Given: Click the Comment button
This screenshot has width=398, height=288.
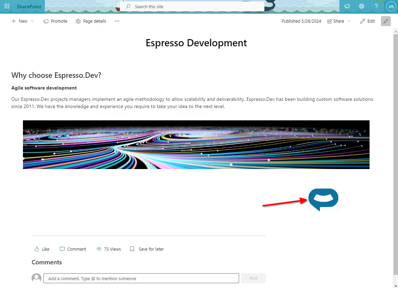Looking at the screenshot, I should [x=73, y=249].
